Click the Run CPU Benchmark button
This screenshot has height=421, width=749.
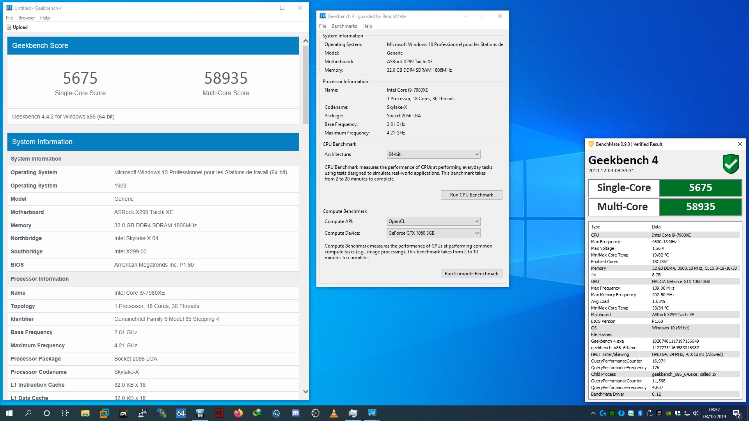pos(471,195)
